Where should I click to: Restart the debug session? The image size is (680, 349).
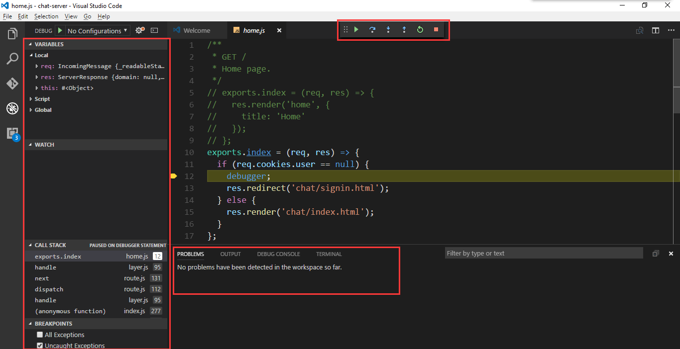click(420, 30)
